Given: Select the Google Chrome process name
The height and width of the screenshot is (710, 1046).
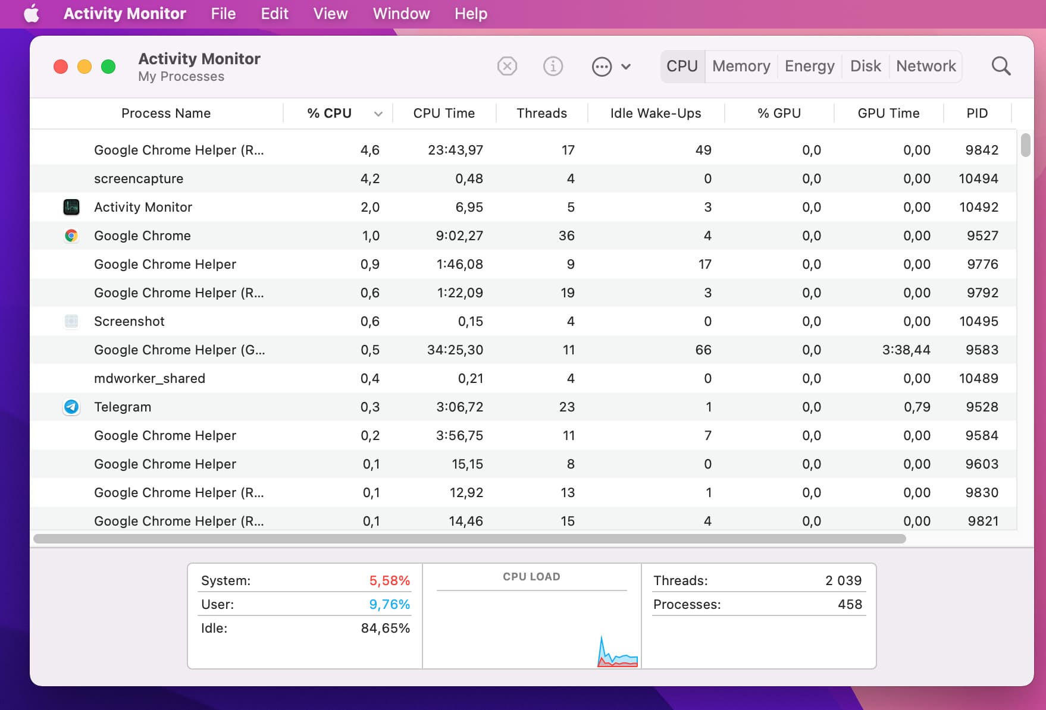Looking at the screenshot, I should tap(142, 235).
